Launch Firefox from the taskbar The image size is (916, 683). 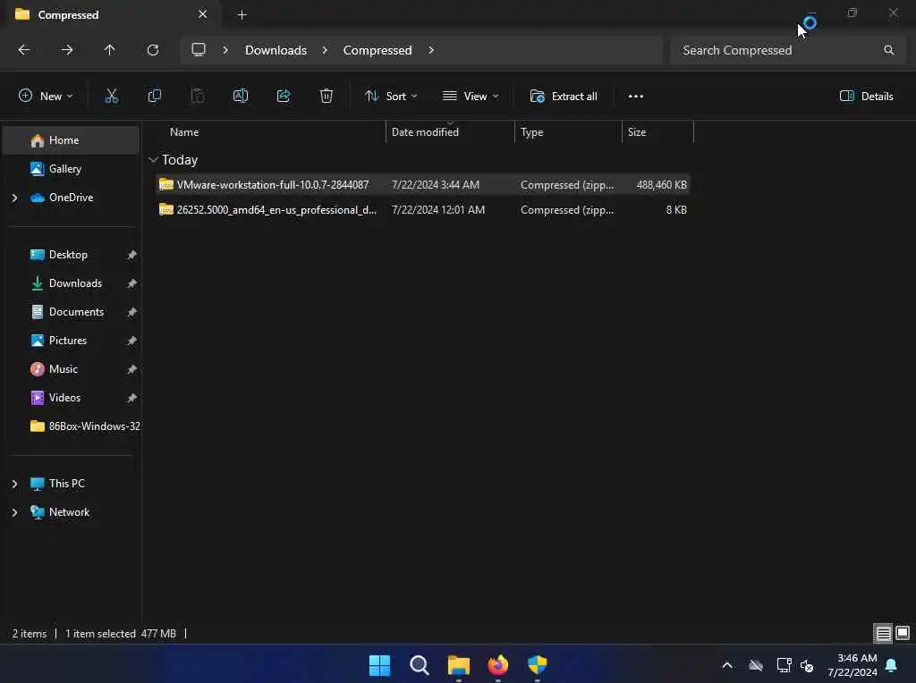pyautogui.click(x=497, y=665)
